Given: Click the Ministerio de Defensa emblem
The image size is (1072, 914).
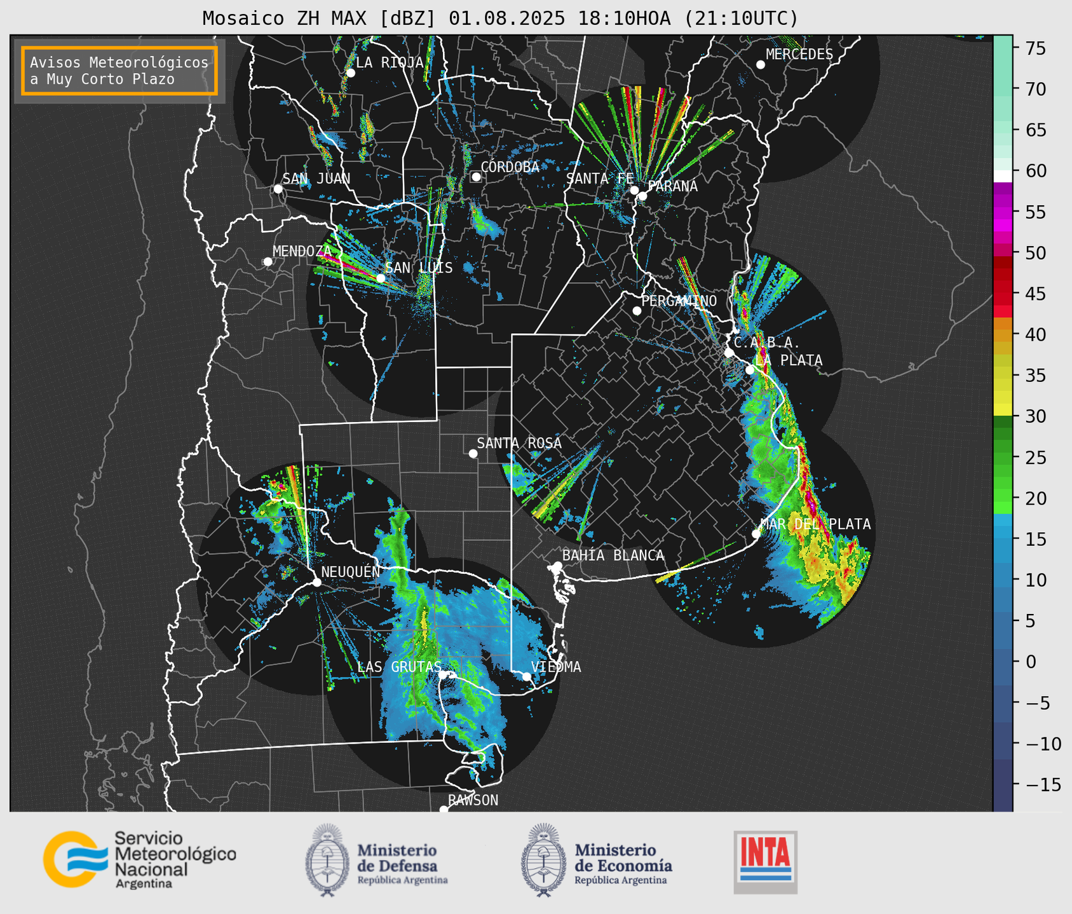Looking at the screenshot, I should pyautogui.click(x=327, y=860).
